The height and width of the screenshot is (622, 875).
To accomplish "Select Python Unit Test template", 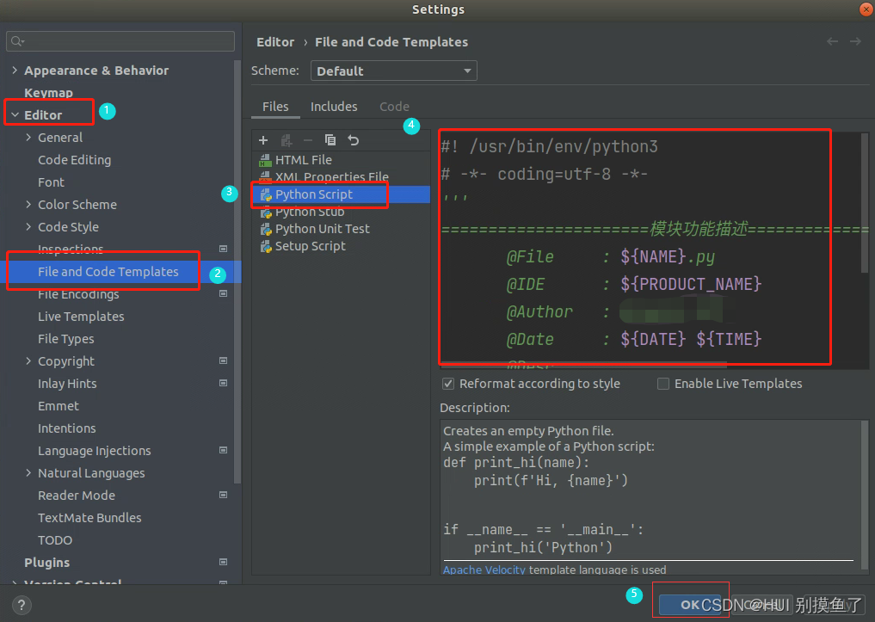I will tap(322, 229).
